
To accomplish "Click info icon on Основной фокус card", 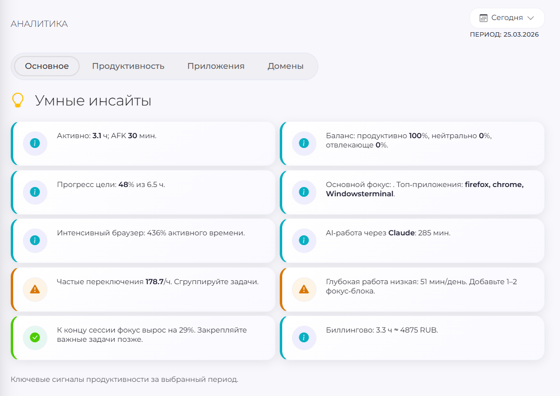I will click(x=304, y=192).
